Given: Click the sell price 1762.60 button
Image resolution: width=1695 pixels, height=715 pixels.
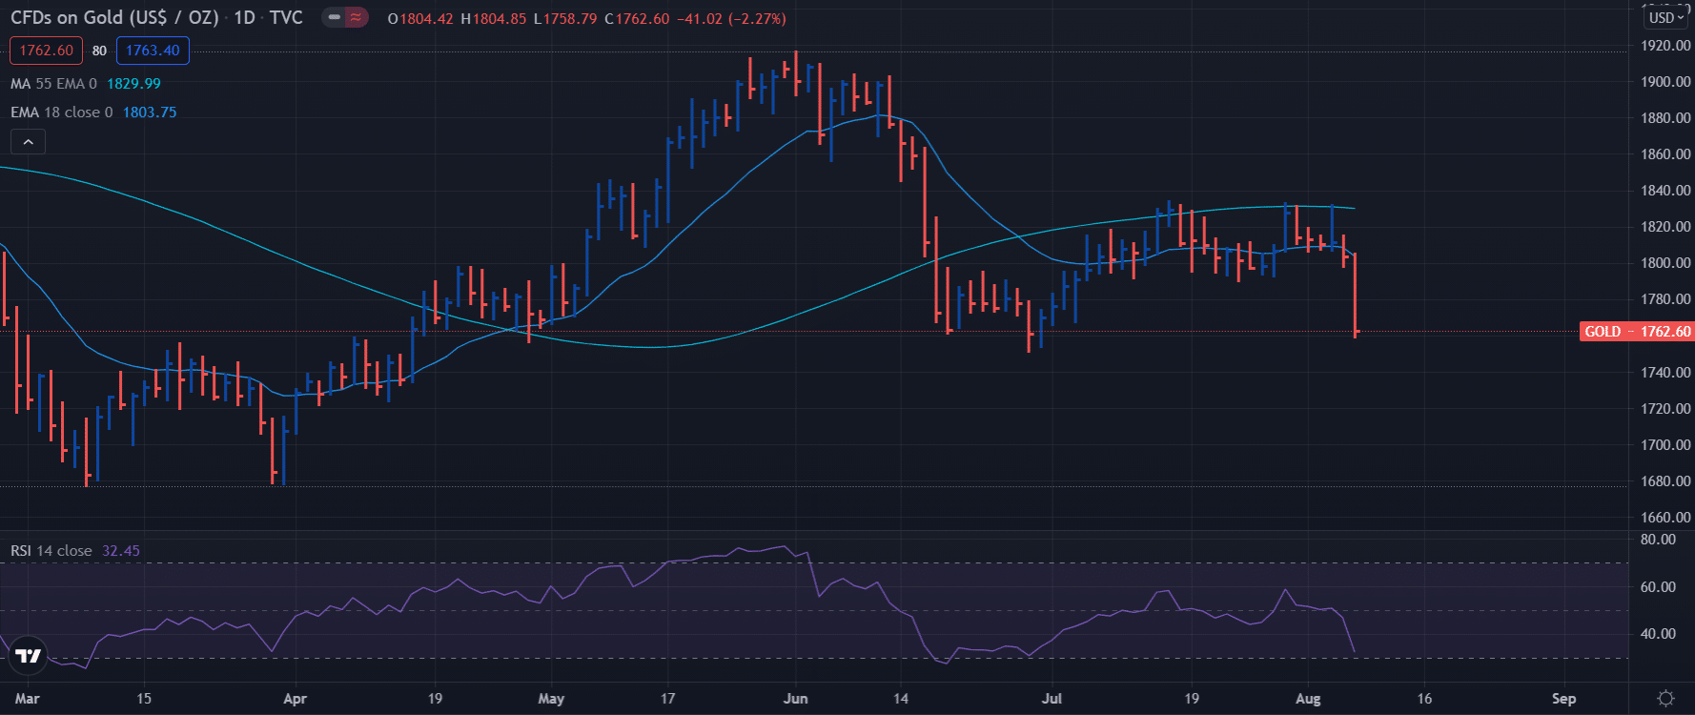Looking at the screenshot, I should coord(46,51).
